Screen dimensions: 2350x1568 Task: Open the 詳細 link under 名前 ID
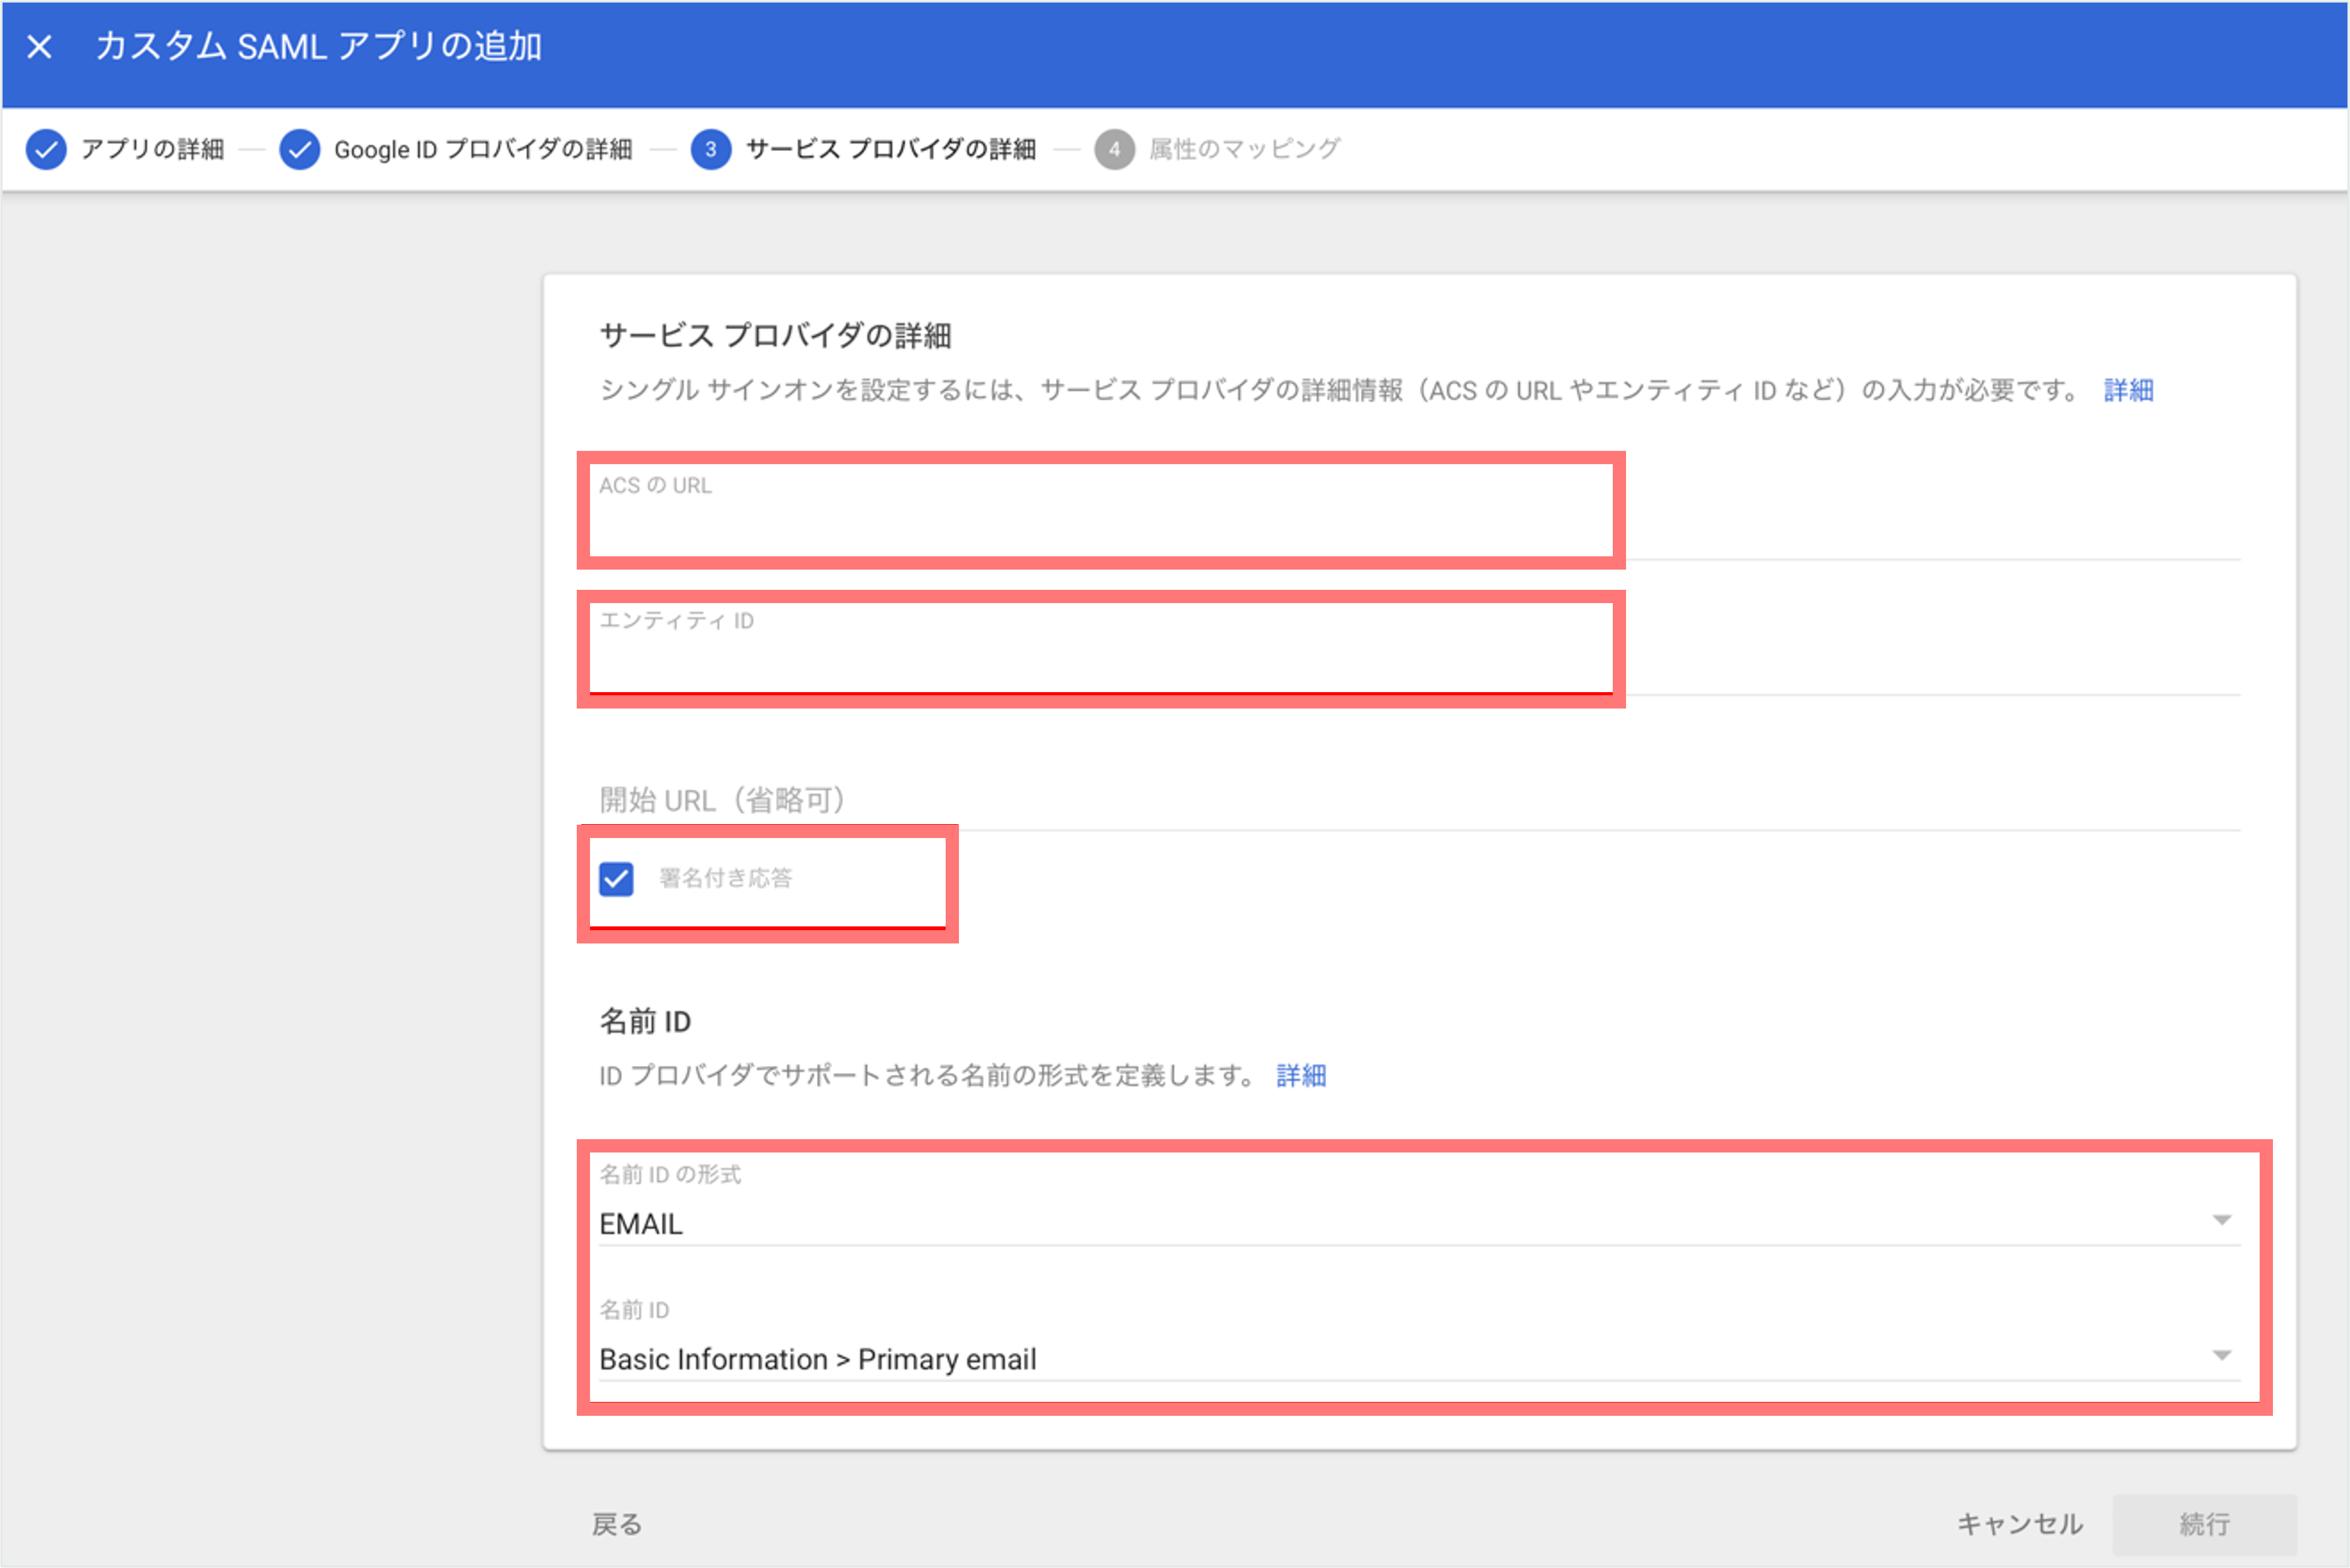[x=1301, y=1076]
